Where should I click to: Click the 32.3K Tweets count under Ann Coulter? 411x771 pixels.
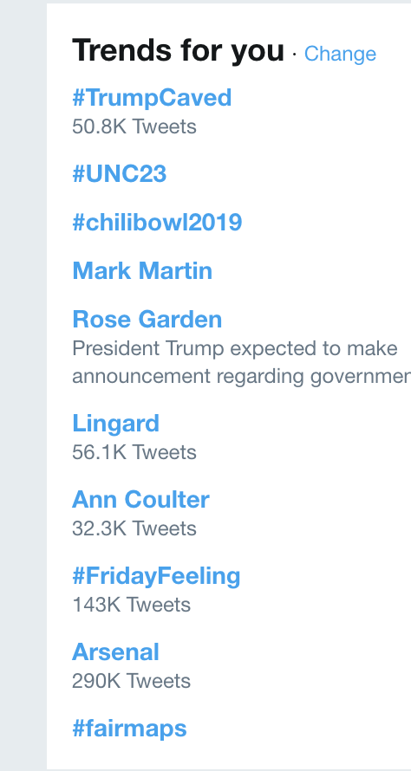pos(134,528)
